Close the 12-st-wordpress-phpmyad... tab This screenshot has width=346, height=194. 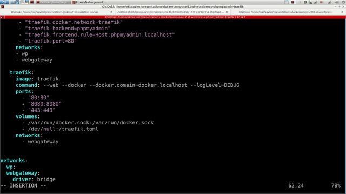(227, 12)
